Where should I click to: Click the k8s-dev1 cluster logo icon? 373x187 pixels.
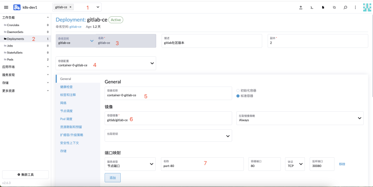tap(17, 7)
